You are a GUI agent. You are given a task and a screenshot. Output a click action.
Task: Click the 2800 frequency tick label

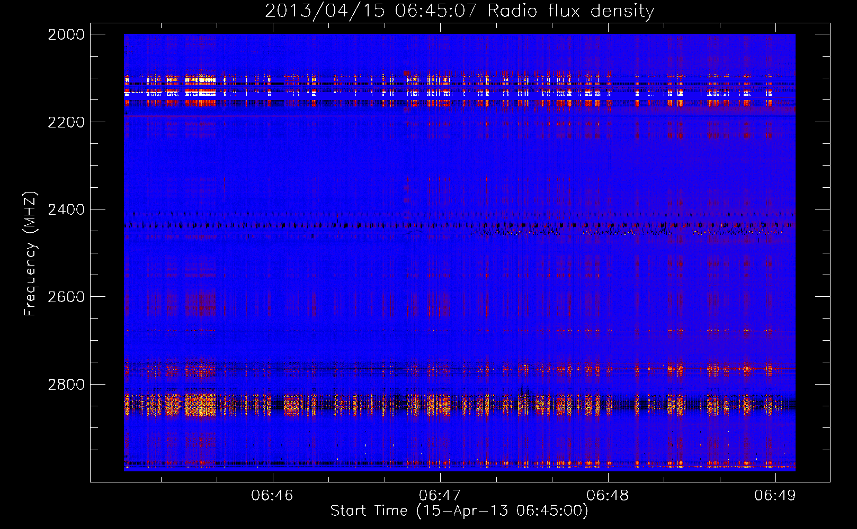(66, 385)
